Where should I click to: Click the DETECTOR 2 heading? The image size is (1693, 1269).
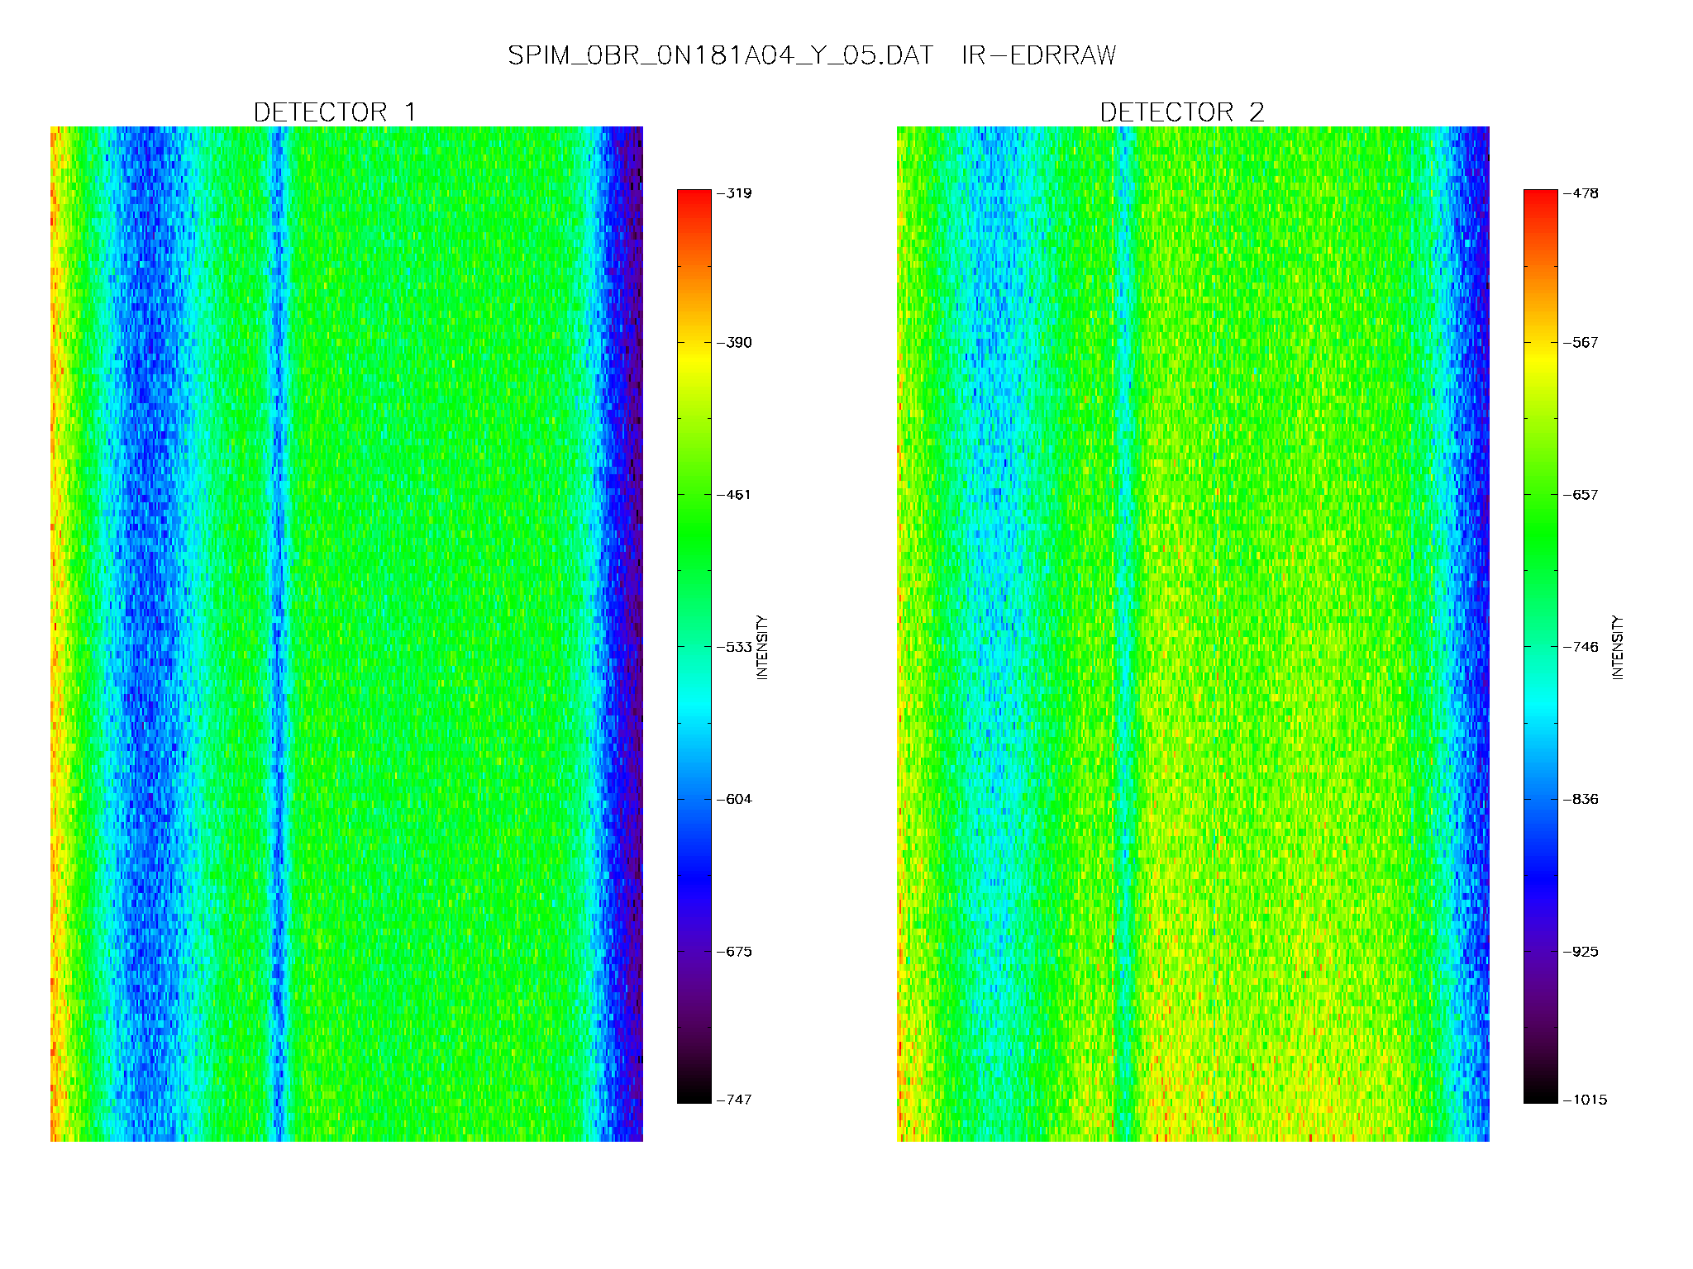coord(1182,112)
